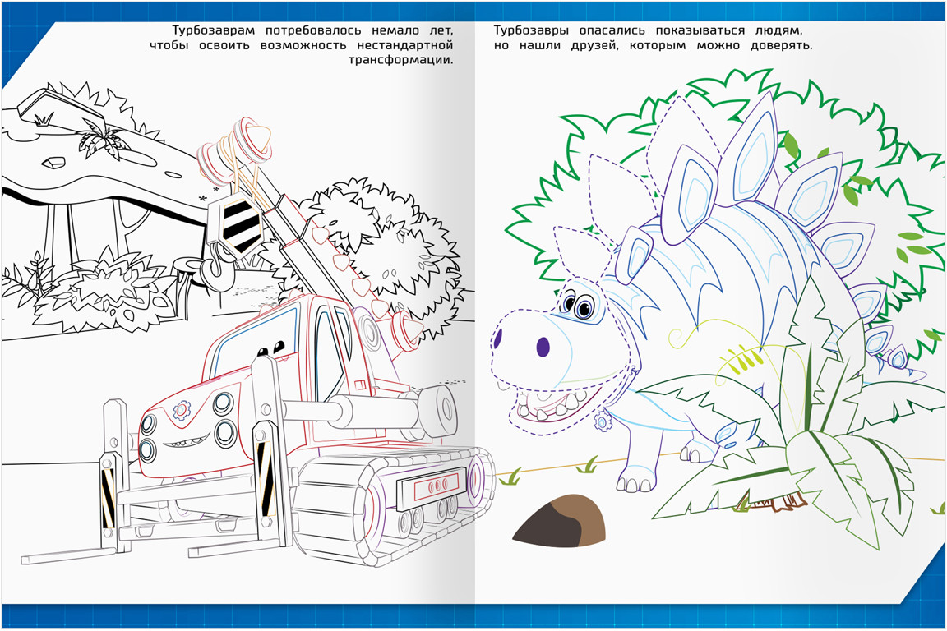Viewport: 947px width, 631px height.
Task: Click the yellow fern sprout beside the dinosaur
Action: [737, 359]
